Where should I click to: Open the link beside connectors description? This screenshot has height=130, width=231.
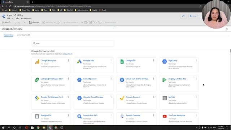[x=68, y=54]
